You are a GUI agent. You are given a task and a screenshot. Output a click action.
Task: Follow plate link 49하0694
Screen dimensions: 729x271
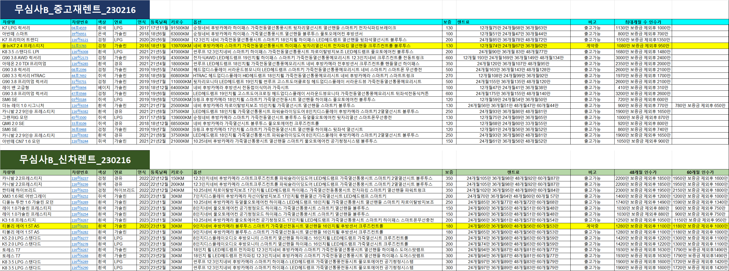79,88
